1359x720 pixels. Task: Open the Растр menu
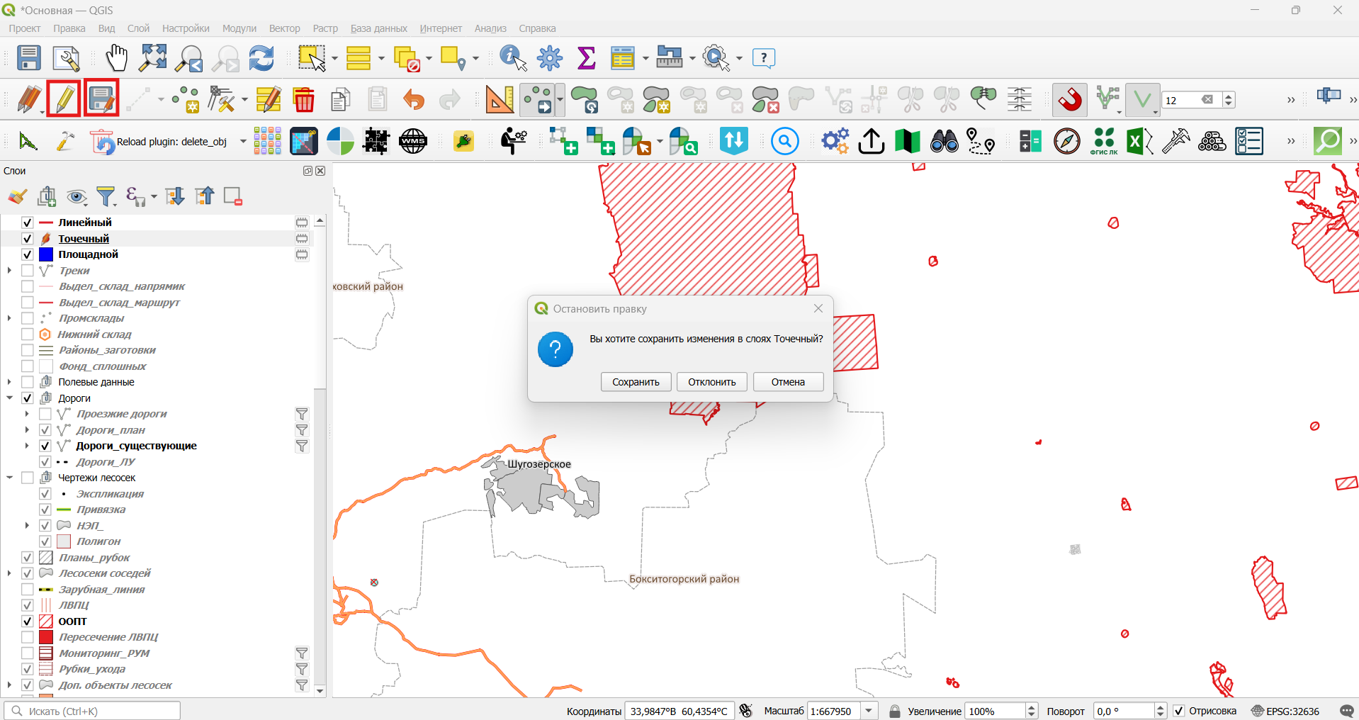tap(325, 28)
